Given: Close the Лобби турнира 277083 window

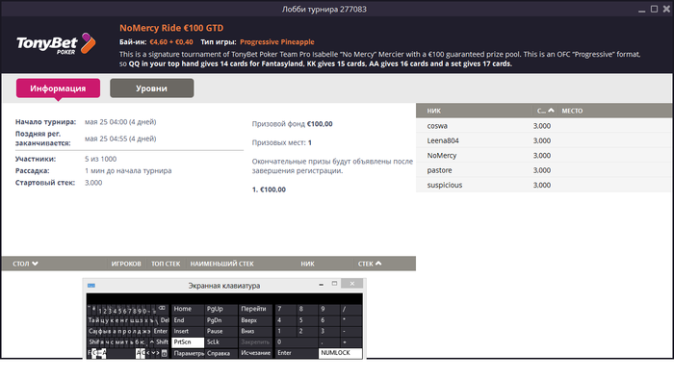Looking at the screenshot, I should click(666, 9).
